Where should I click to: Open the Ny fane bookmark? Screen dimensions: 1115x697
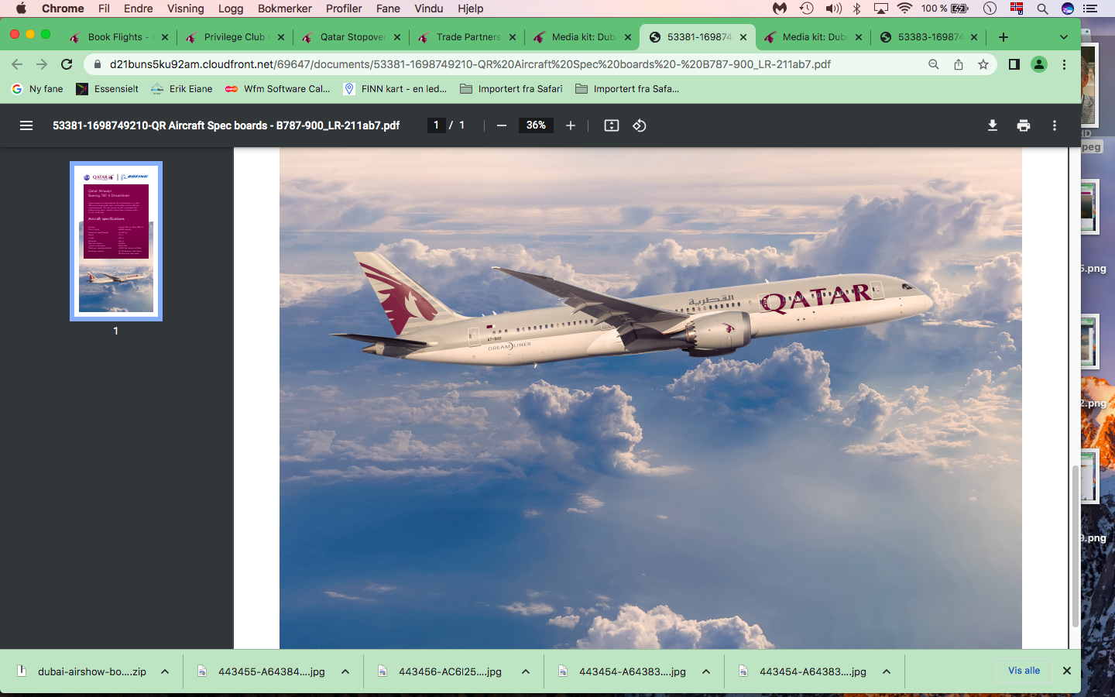(38, 89)
